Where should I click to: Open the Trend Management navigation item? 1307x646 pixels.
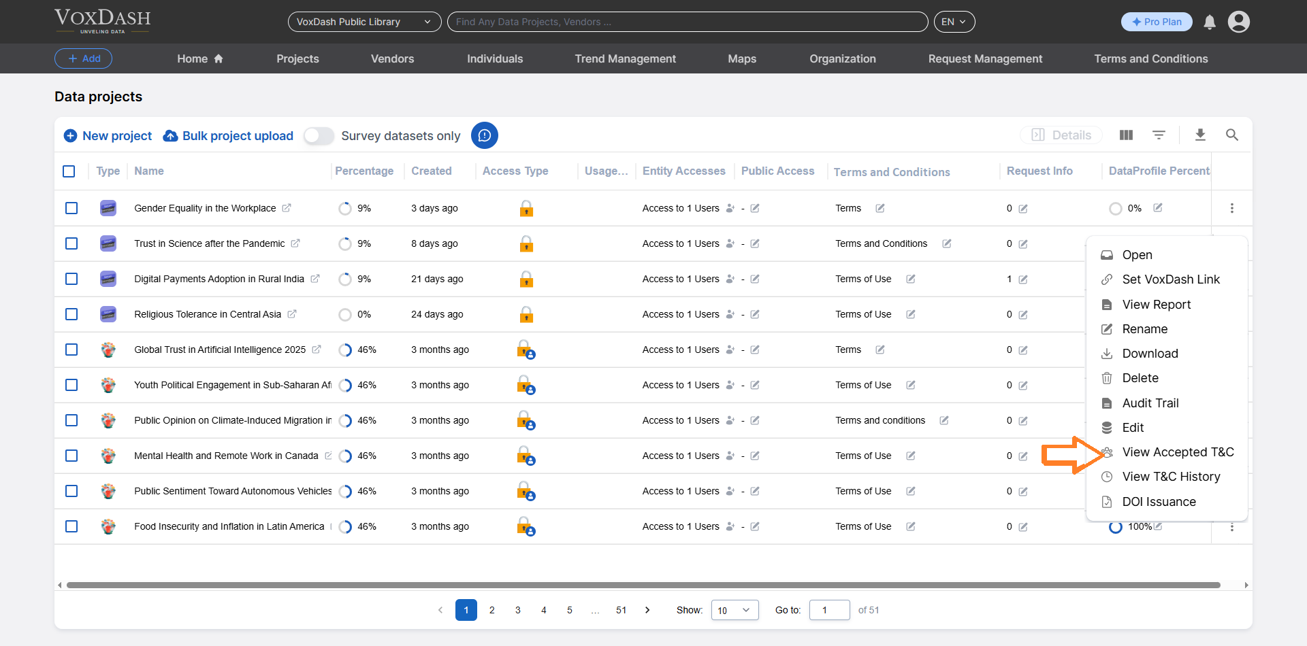(x=625, y=58)
